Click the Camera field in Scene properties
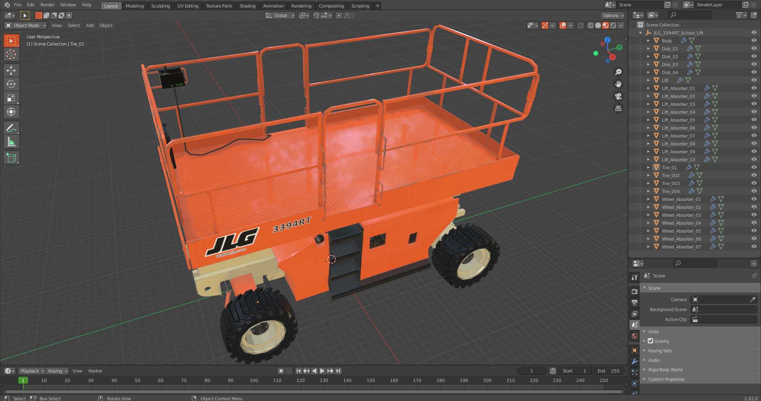The height and width of the screenshot is (401, 761). (724, 300)
